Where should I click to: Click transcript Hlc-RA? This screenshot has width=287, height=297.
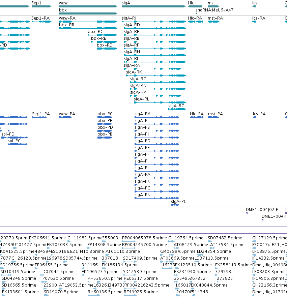tap(195, 22)
